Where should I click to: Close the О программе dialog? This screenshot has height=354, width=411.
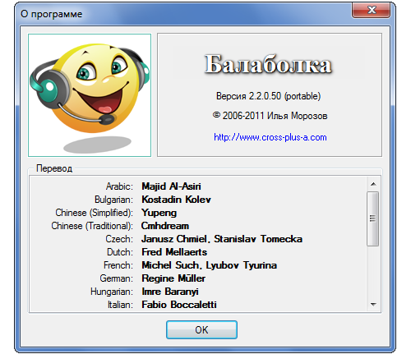click(x=371, y=10)
